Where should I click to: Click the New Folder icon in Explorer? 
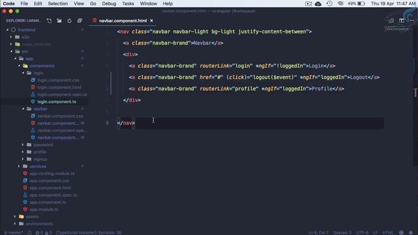click(59, 20)
